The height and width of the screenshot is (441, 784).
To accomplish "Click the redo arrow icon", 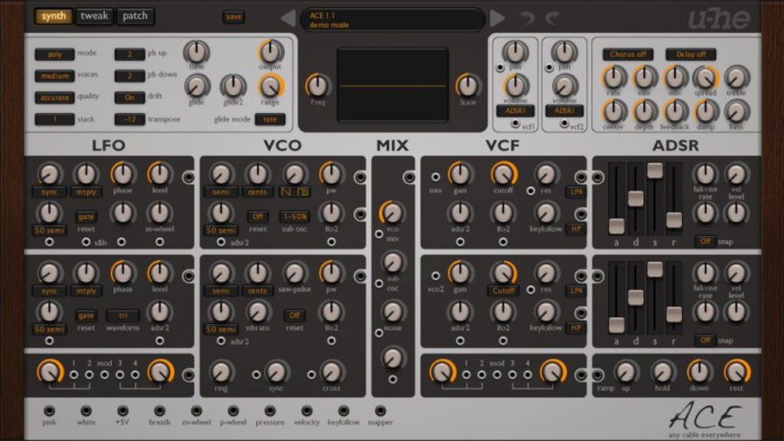I will point(553,18).
